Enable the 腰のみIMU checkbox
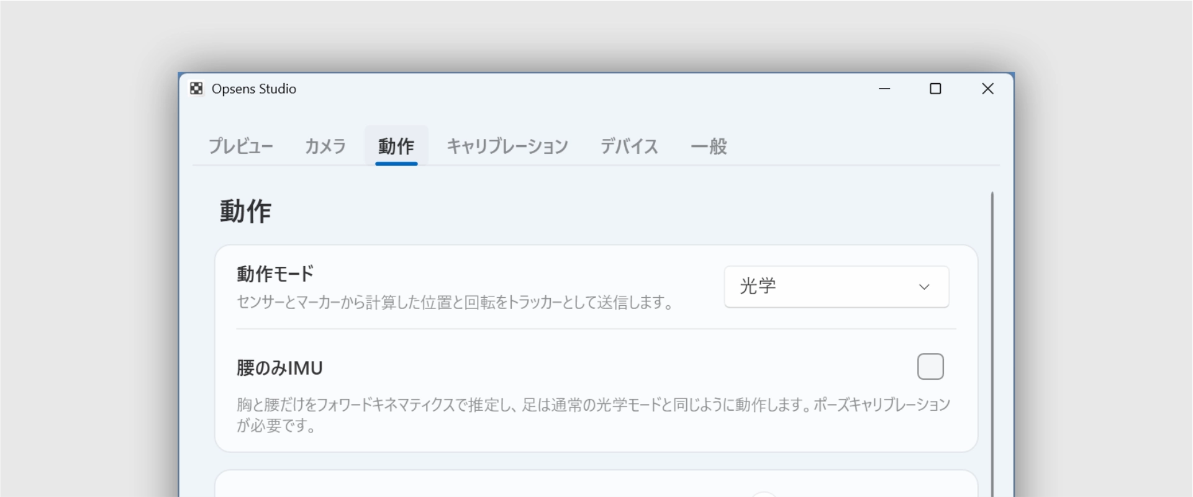Viewport: 1193px width, 497px height. tap(930, 367)
